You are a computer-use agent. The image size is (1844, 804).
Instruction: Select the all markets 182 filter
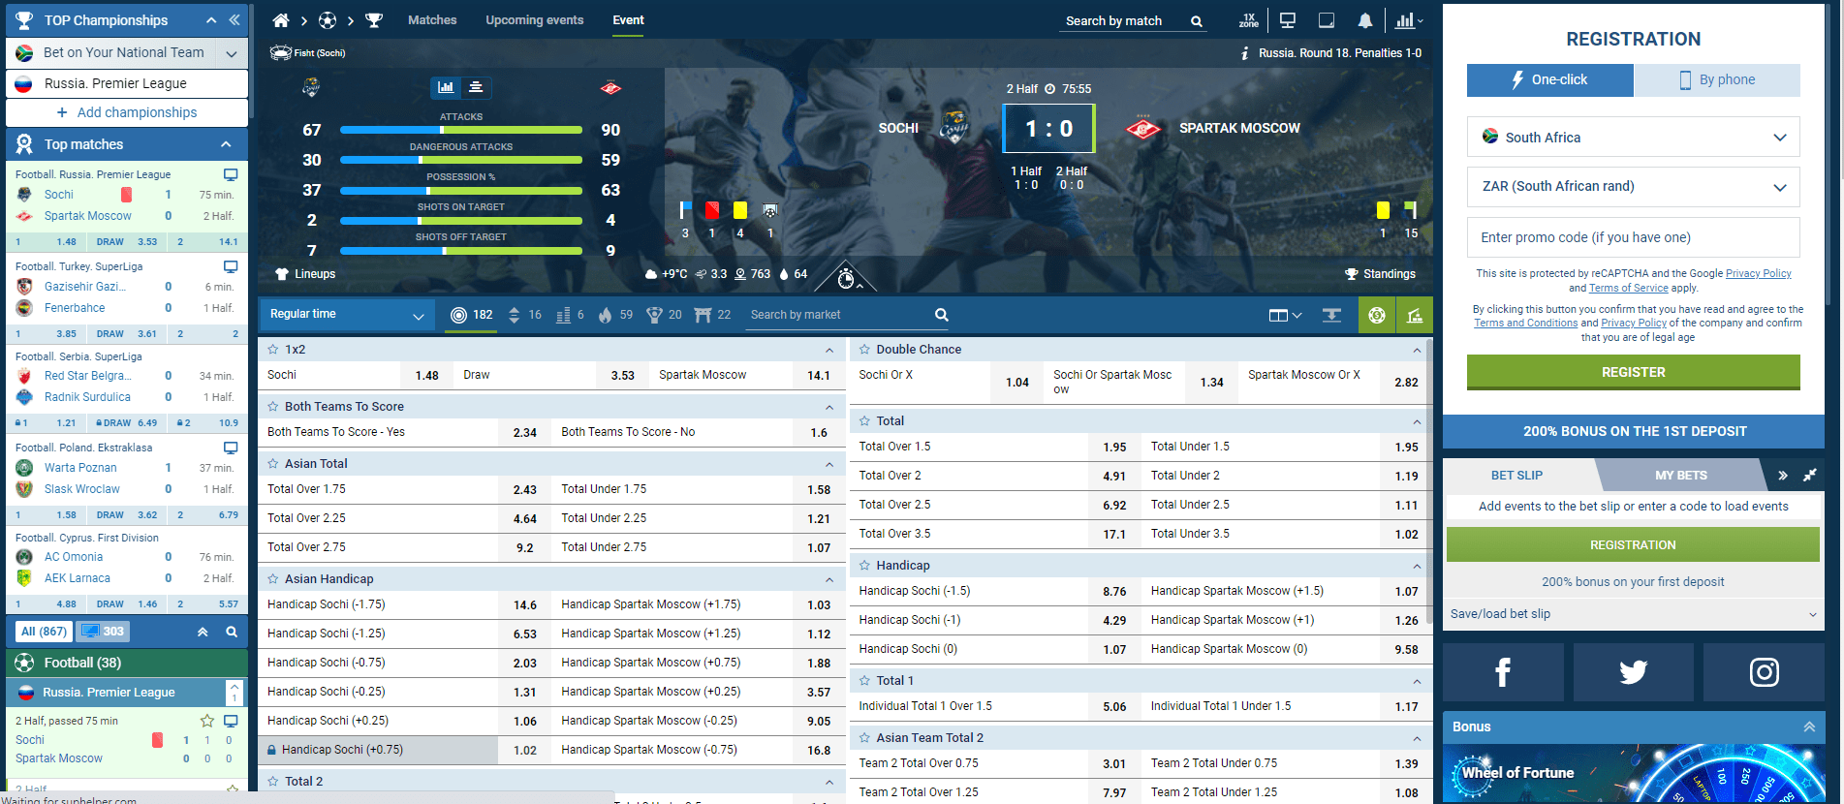pos(472,315)
